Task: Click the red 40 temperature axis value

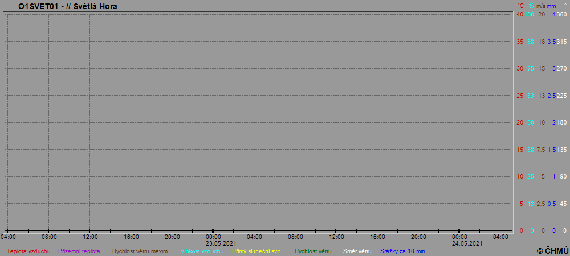Action: [x=520, y=14]
